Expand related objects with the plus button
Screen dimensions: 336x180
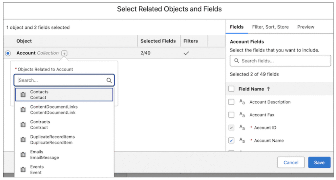pyautogui.click(x=65, y=53)
